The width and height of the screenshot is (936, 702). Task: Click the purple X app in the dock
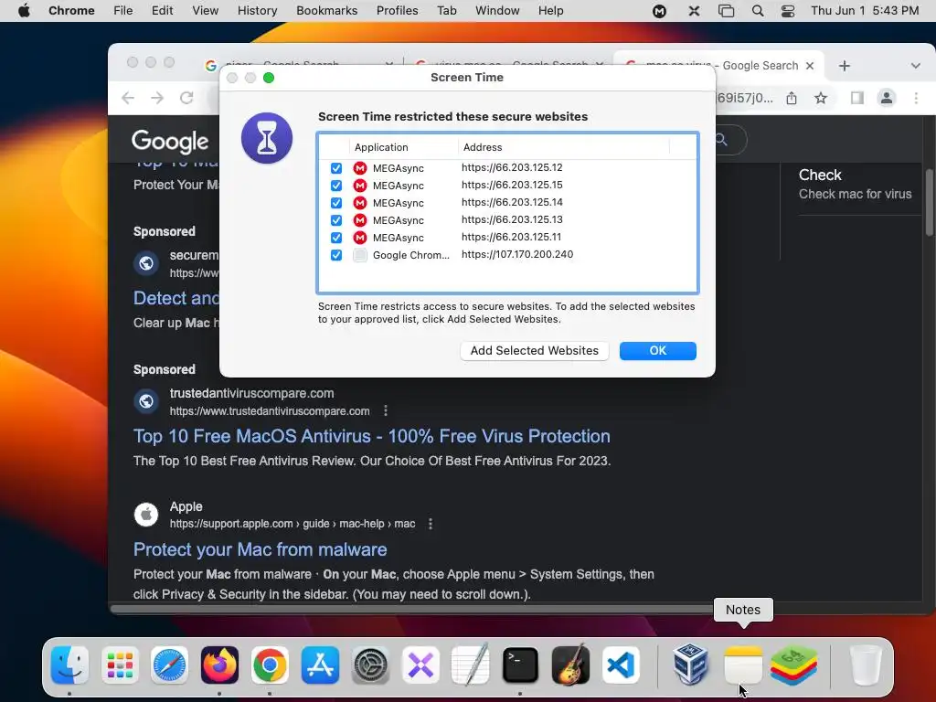(x=420, y=665)
